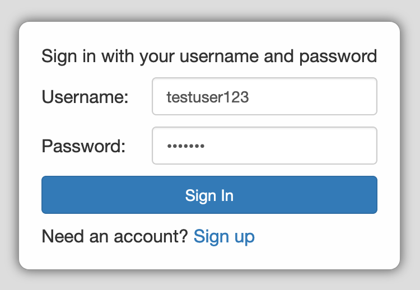Open the Sign up link

224,237
